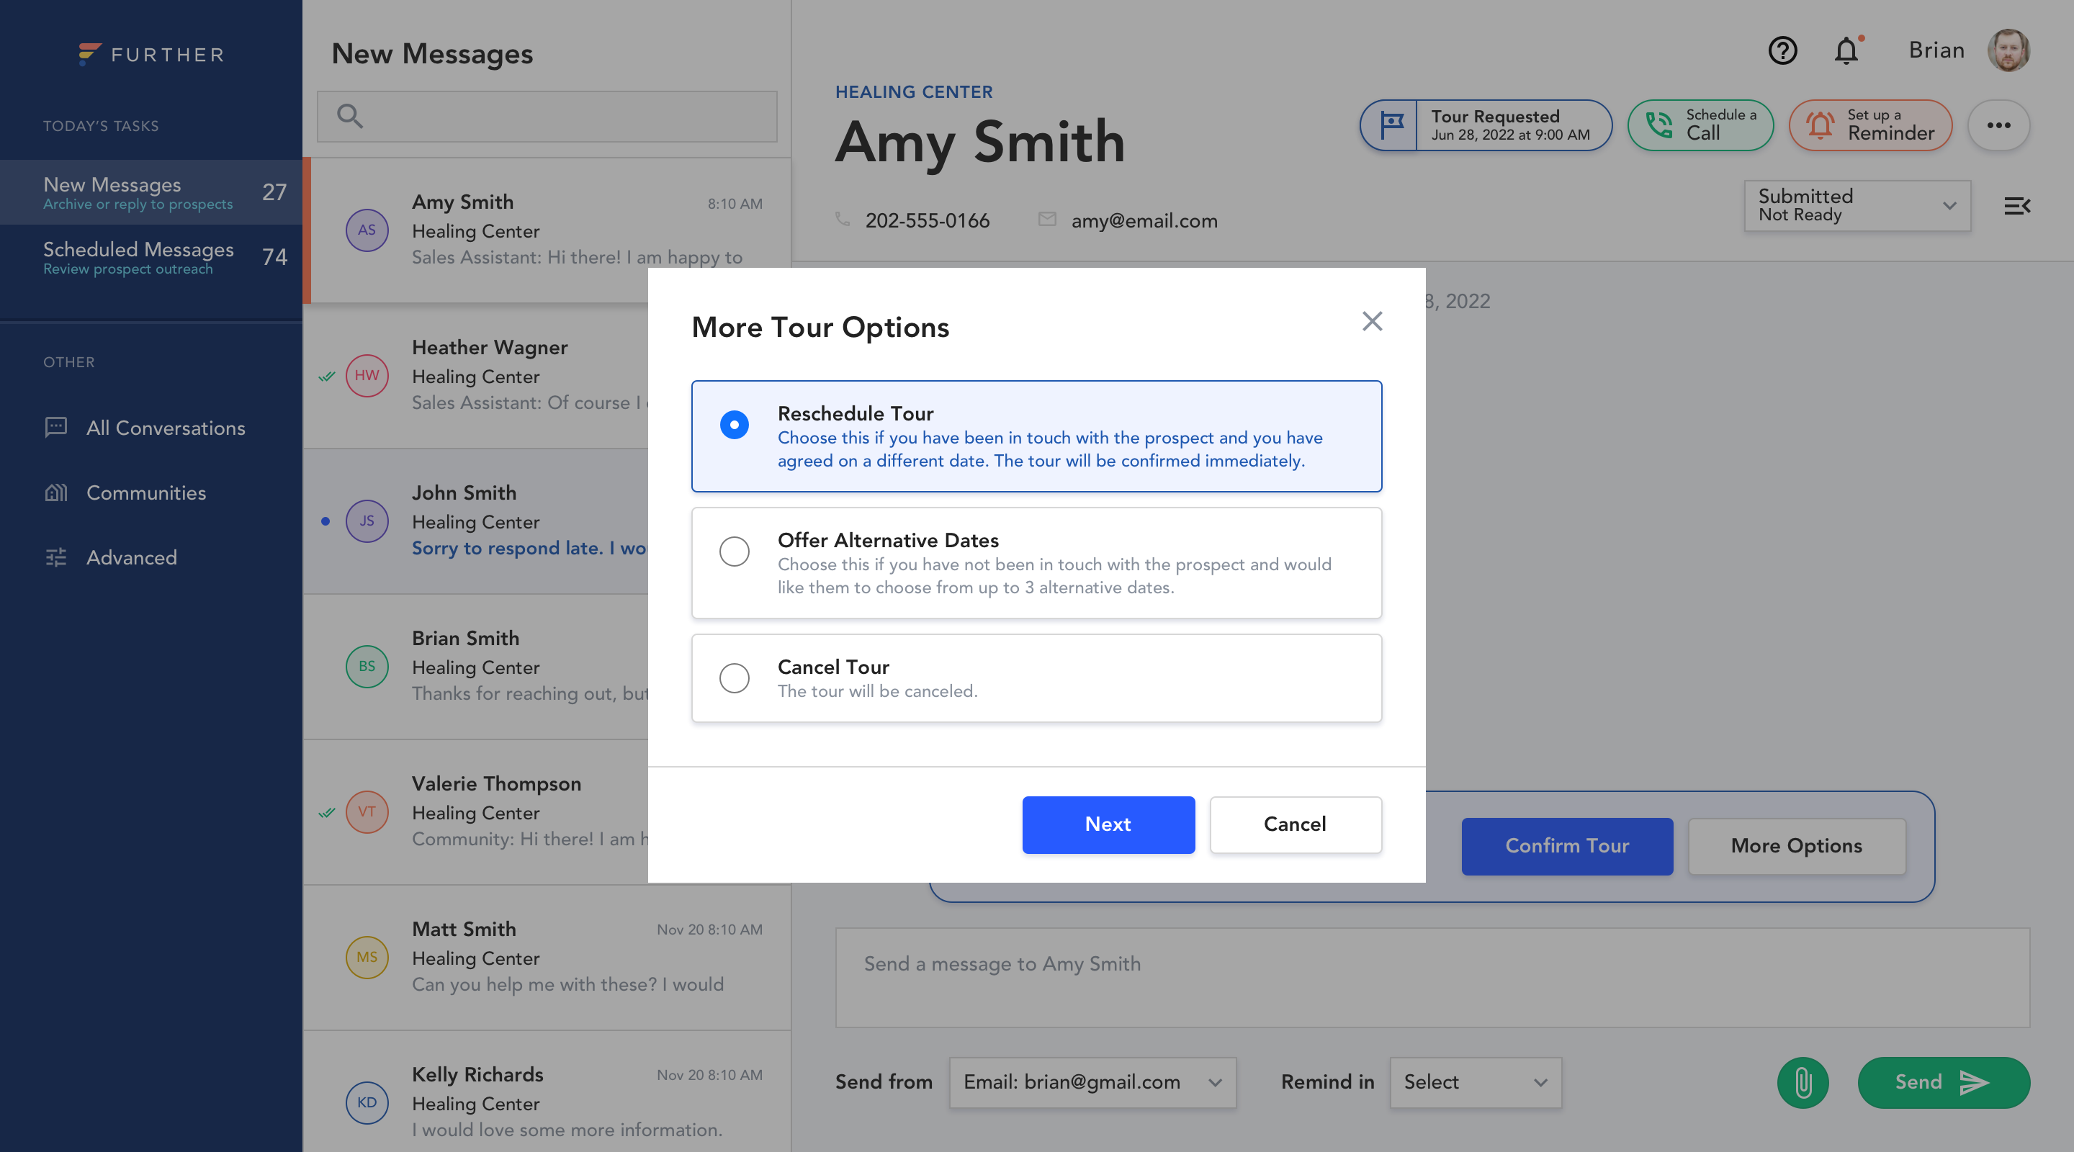The image size is (2074, 1152).
Task: Click the Set up a Reminder button label
Action: tap(1890, 125)
